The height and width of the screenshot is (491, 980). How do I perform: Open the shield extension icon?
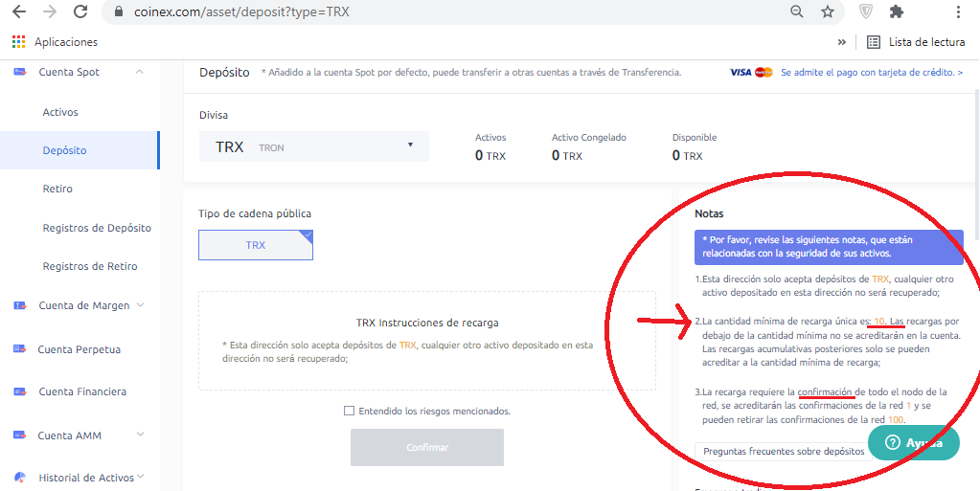(x=866, y=11)
